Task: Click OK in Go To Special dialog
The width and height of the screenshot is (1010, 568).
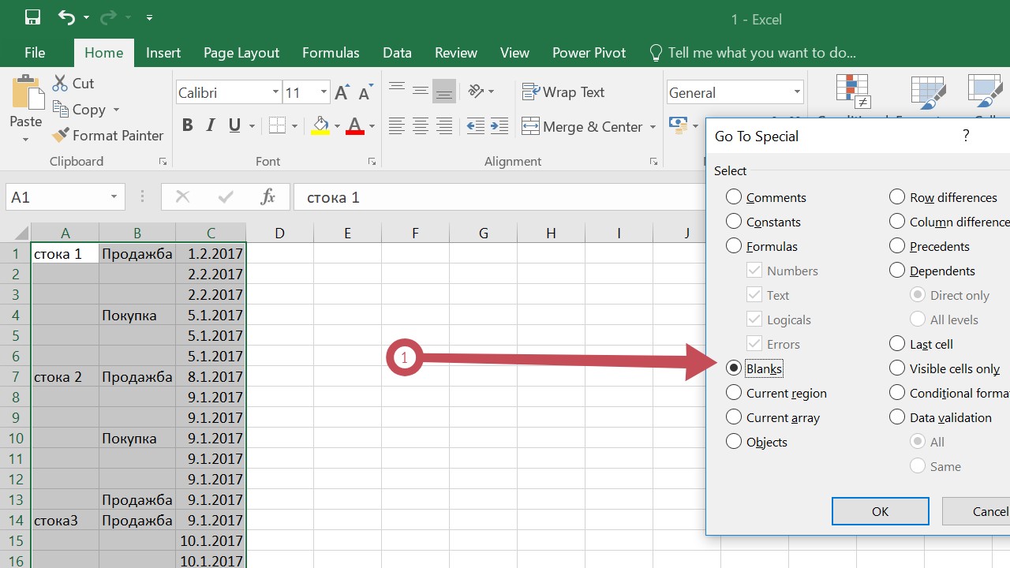Action: 880,511
